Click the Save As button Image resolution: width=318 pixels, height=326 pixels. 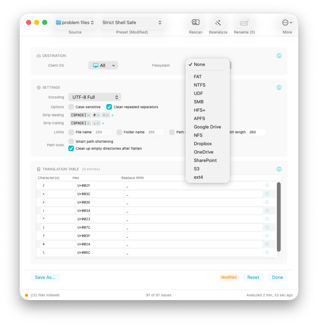(x=45, y=277)
